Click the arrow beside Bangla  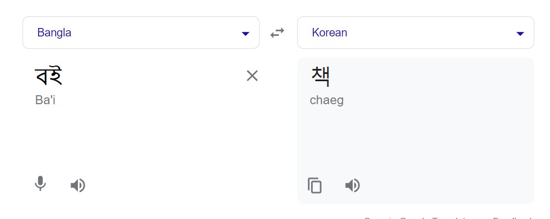[x=246, y=34]
